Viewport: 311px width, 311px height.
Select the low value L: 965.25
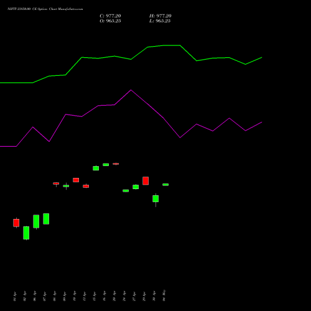[160, 21]
